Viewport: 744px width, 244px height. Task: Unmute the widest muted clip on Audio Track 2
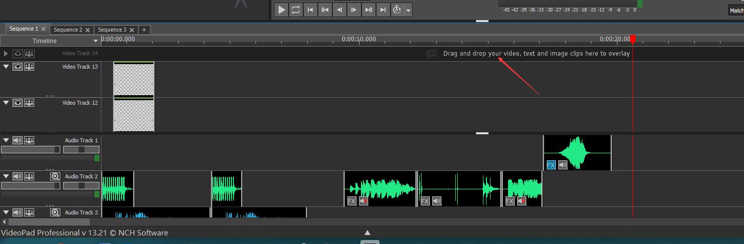pos(363,201)
